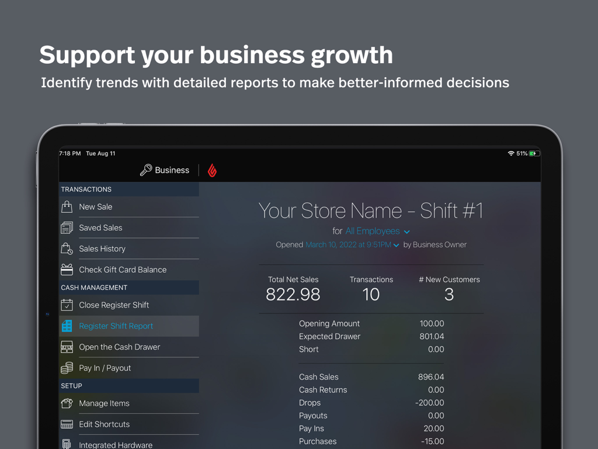Click the Open the Cash Drawer icon
Viewport: 598px width, 449px height.
[x=67, y=347]
